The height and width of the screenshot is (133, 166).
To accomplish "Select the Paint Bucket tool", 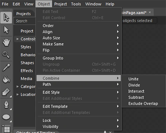I will pos(6,79).
